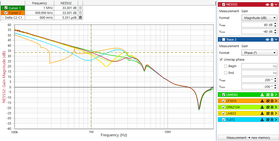Viewport: 279px width, 141px height.
Task: Click the LM4562 memory drag handle
Action: pyautogui.click(x=220, y=95)
